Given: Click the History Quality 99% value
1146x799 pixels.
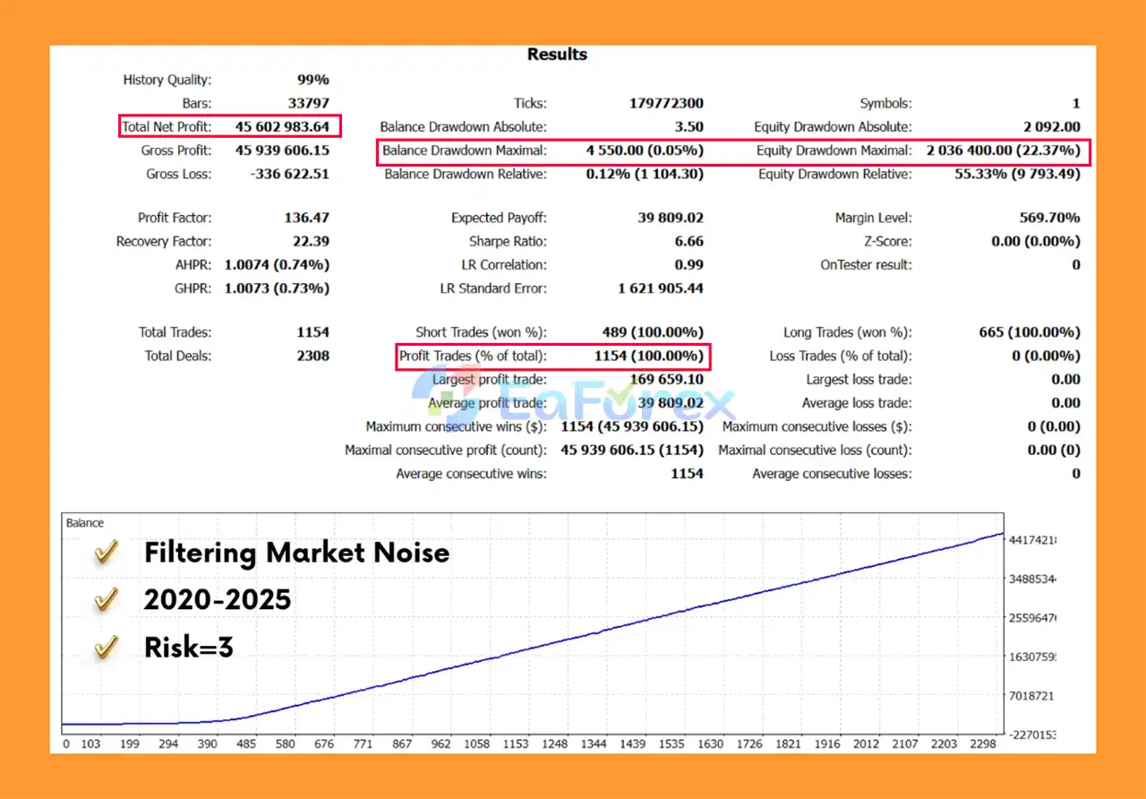Looking at the screenshot, I should coord(312,80).
